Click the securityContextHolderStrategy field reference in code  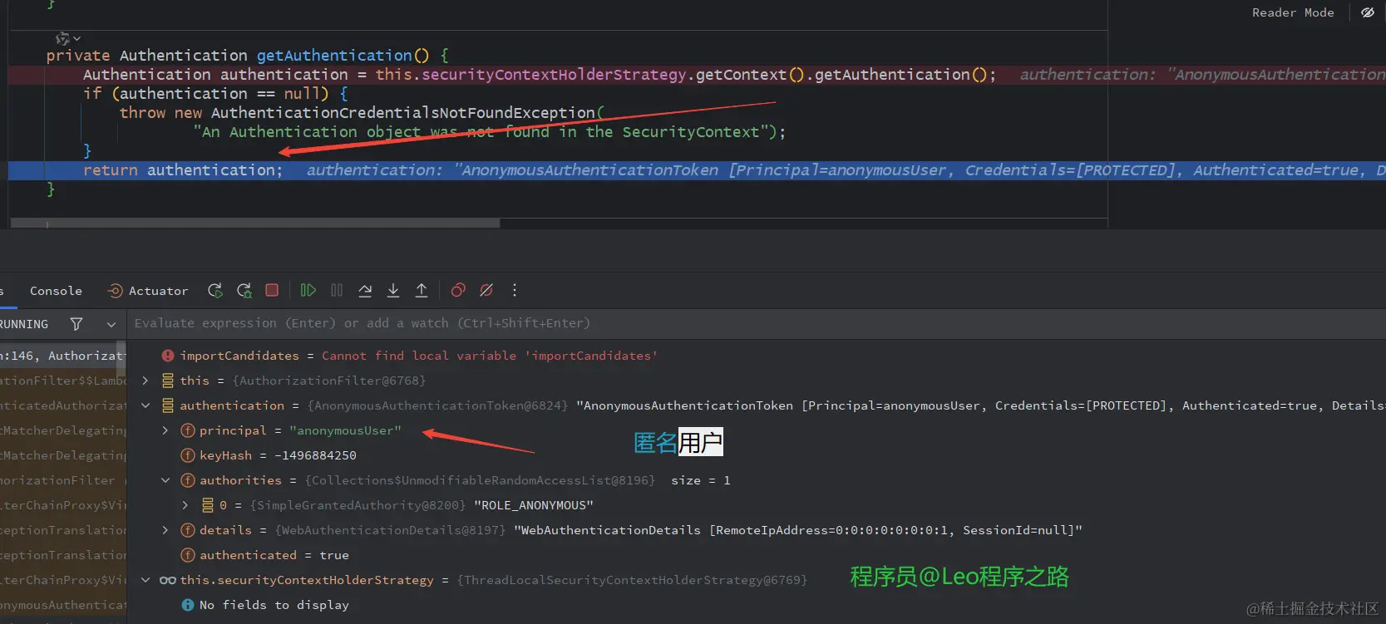[x=554, y=75]
